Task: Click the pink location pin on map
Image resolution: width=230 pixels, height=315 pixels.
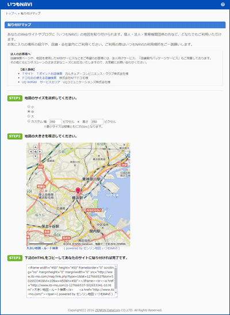Action: (x=78, y=191)
